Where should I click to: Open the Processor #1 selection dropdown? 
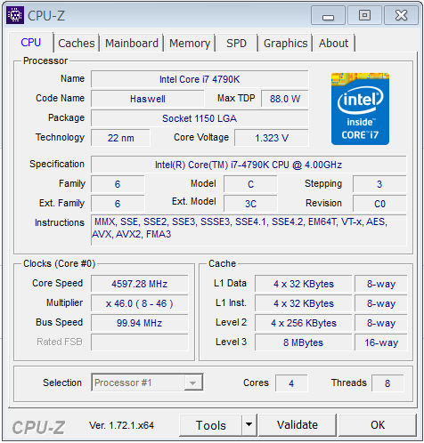[147, 383]
